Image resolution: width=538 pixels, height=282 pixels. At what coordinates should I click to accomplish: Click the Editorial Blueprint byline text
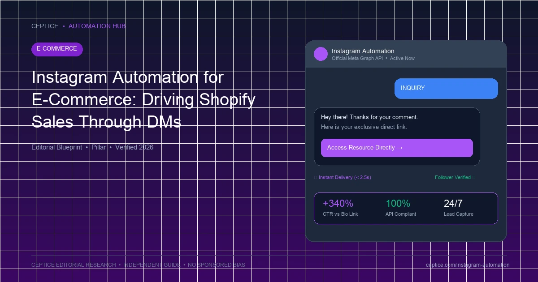57,147
